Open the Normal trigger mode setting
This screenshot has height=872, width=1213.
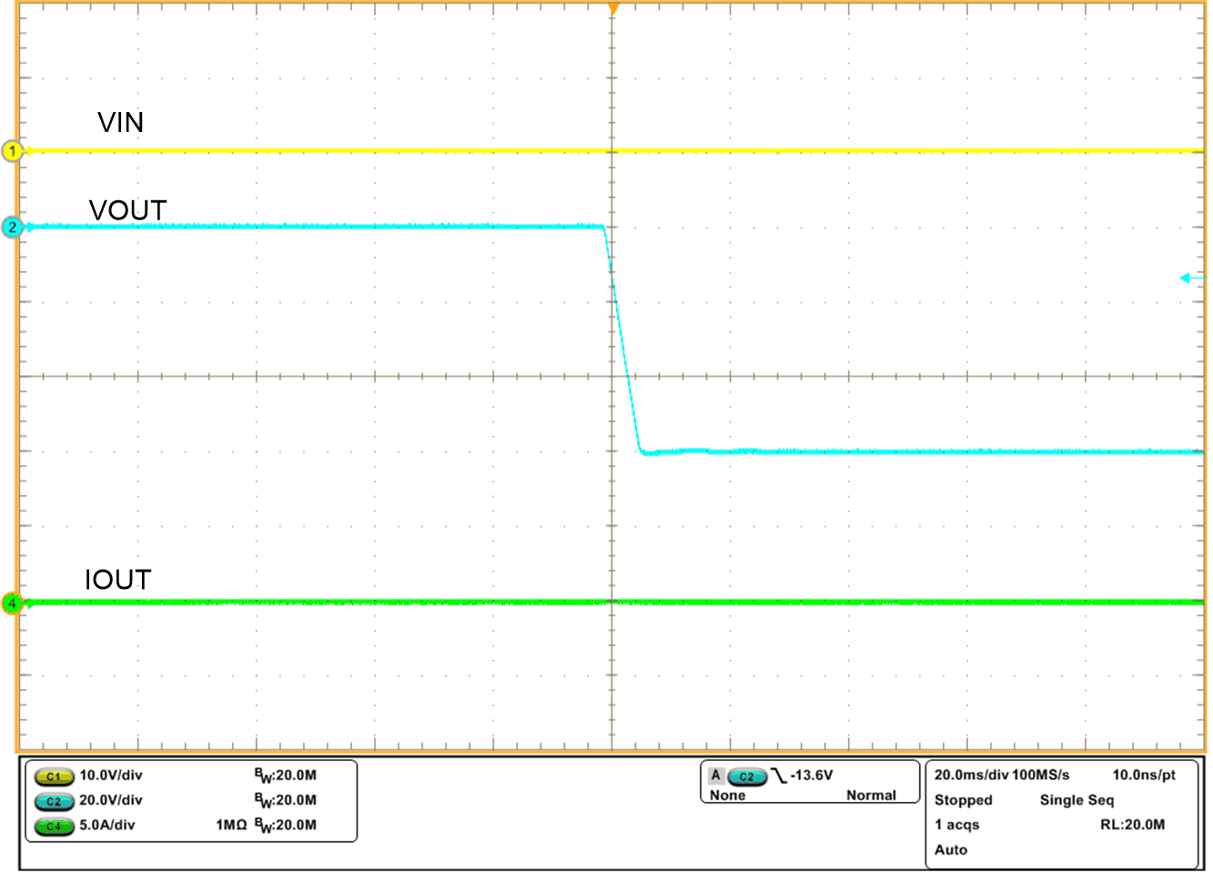(872, 795)
